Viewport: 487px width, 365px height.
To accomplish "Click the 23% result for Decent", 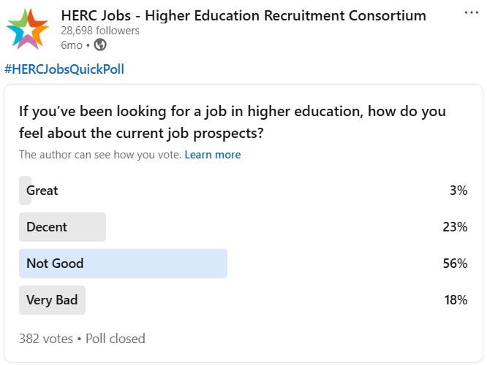I will pyautogui.click(x=455, y=227).
